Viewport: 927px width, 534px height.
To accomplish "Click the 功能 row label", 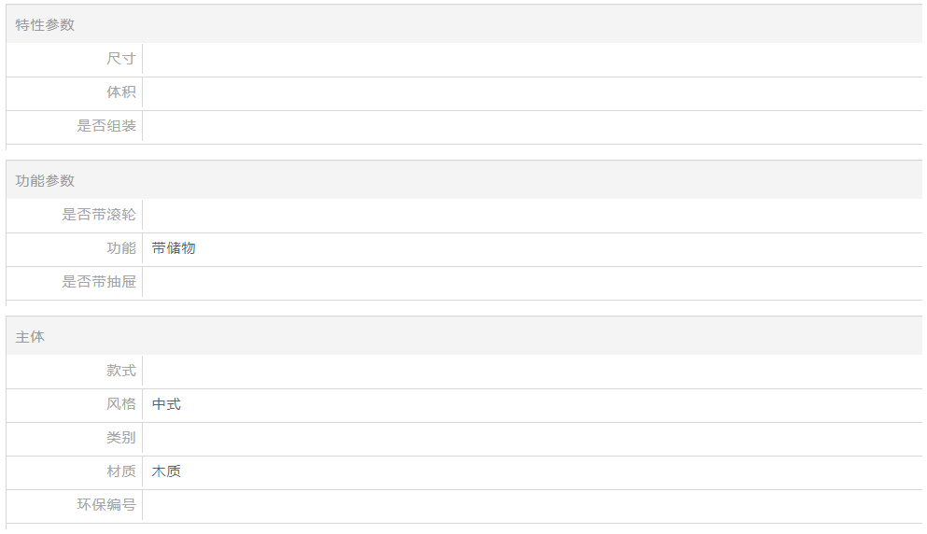I will coord(121,248).
